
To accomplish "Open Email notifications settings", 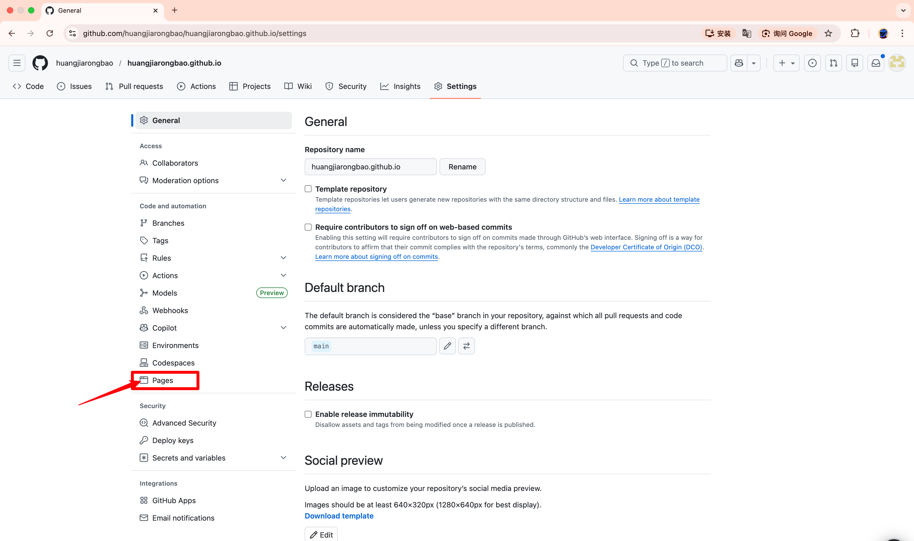I will tap(213, 519).
